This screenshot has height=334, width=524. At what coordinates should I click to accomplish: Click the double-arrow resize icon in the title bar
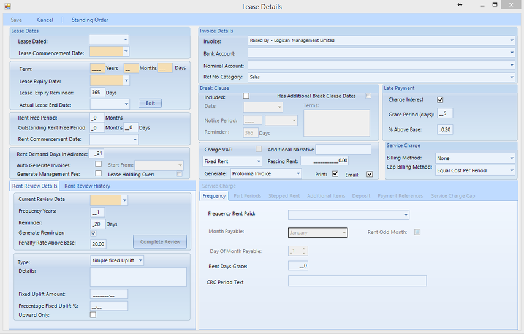(x=460, y=5)
